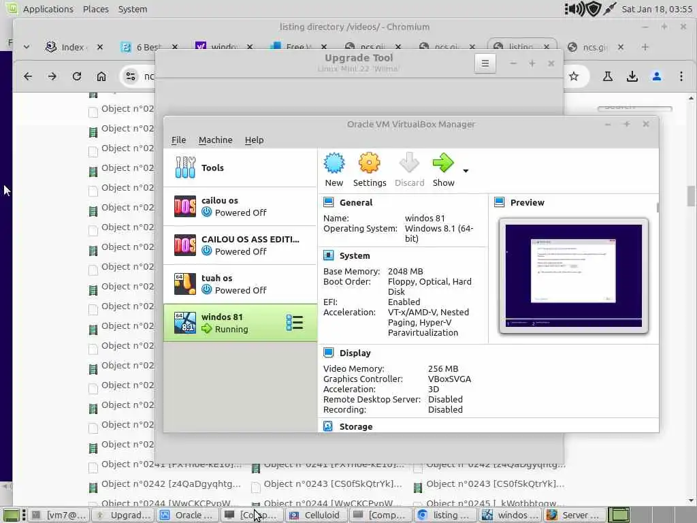Go back in Chromium
697x523 pixels.
[28, 76]
